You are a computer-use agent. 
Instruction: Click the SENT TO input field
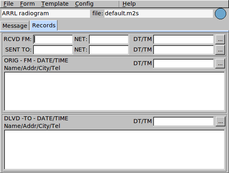pyautogui.click(x=53, y=50)
